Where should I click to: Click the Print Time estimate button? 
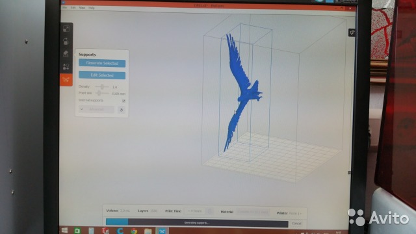[x=195, y=211]
